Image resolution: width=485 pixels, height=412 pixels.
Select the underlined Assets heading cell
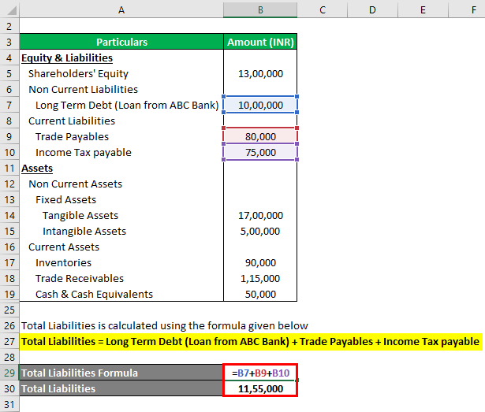click(x=121, y=168)
